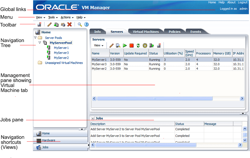Click the Utilization (%) column header

(x=174, y=53)
